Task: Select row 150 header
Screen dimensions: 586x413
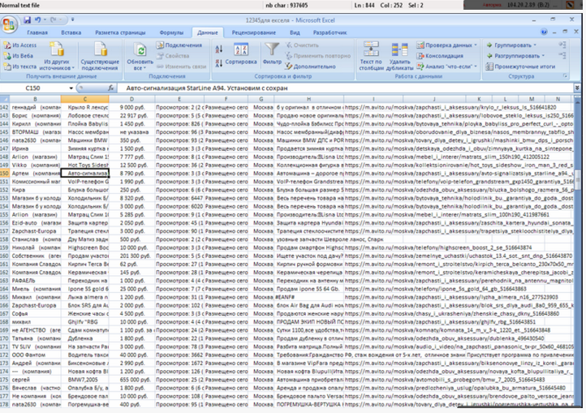Action: pos(5,173)
